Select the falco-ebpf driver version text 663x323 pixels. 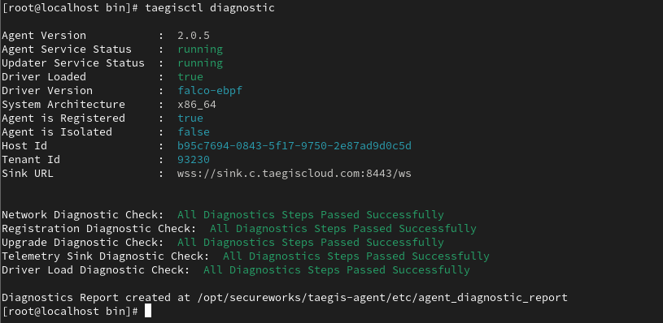coord(210,91)
